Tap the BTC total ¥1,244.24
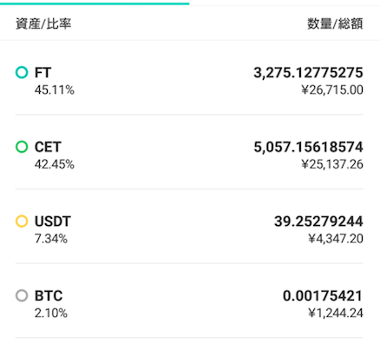This screenshot has height=344, width=380. pyautogui.click(x=336, y=314)
